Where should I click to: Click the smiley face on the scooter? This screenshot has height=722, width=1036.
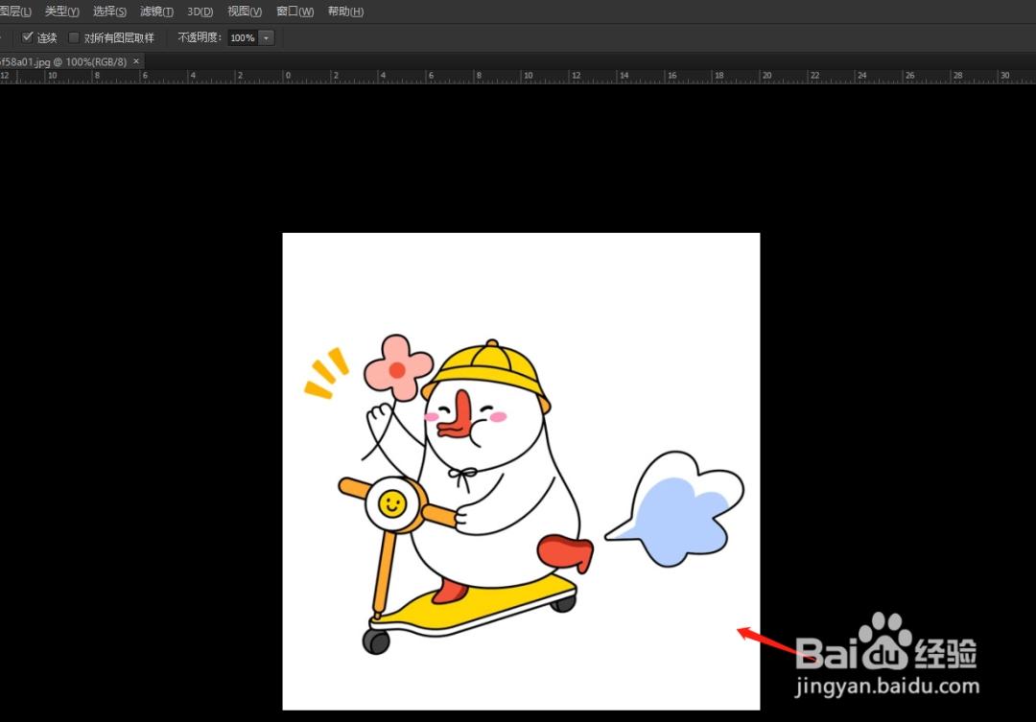coord(391,504)
